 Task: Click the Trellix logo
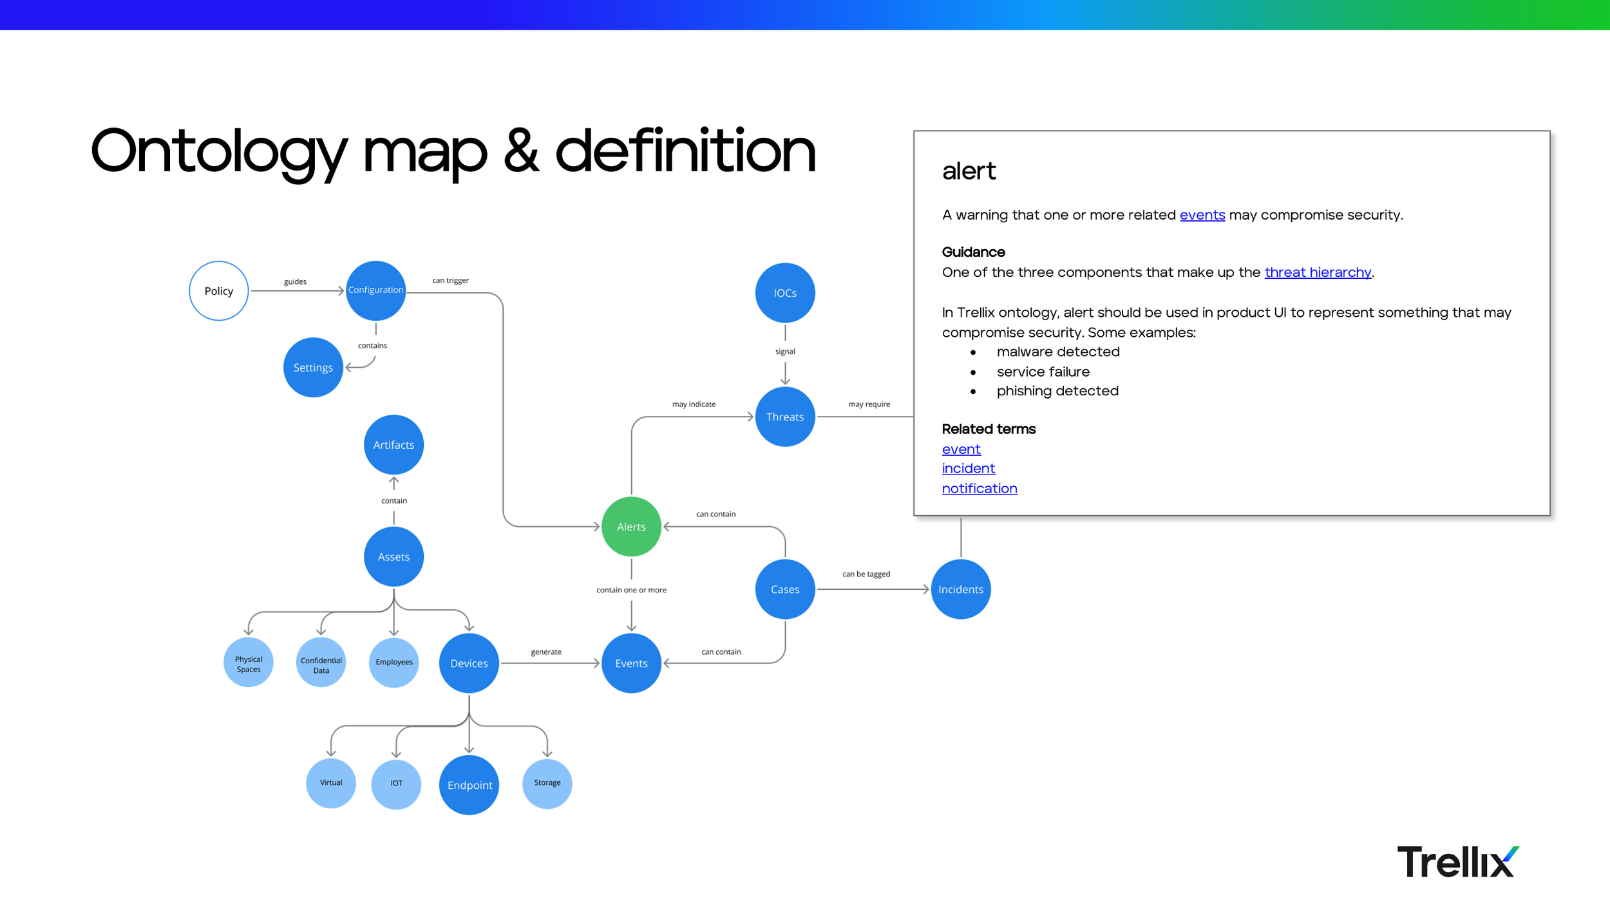click(x=1457, y=862)
